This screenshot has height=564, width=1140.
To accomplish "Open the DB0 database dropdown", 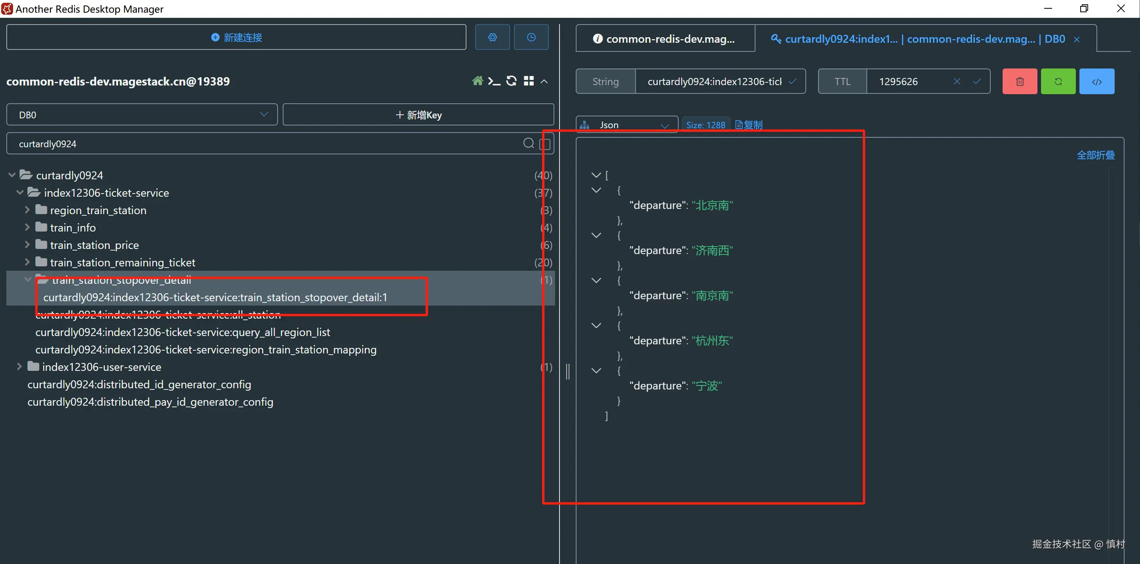I will tap(142, 114).
